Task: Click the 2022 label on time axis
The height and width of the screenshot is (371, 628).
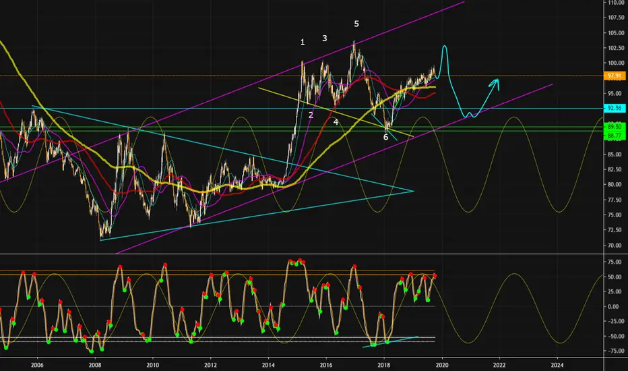Action: click(x=499, y=365)
